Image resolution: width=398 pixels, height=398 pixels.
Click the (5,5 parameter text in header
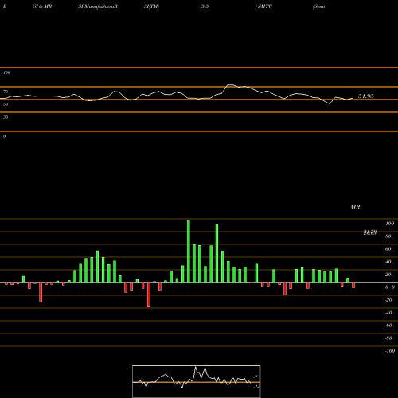point(205,6)
